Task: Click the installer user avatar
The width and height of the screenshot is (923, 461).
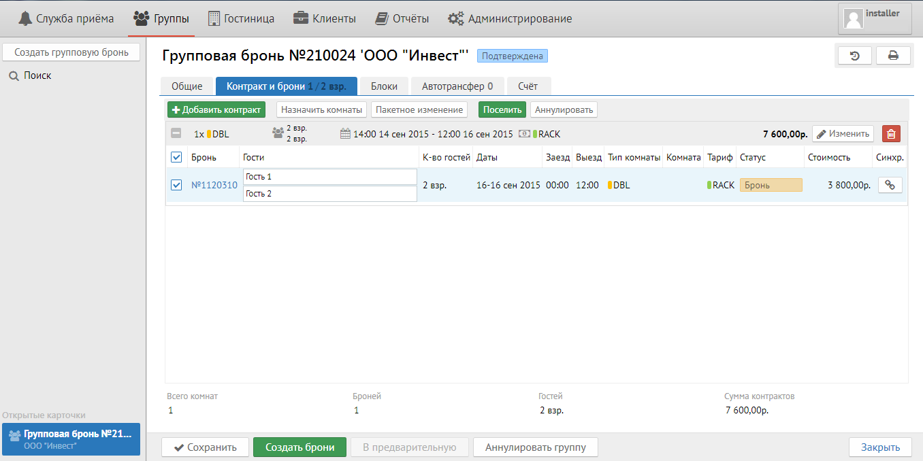Action: coord(854,19)
